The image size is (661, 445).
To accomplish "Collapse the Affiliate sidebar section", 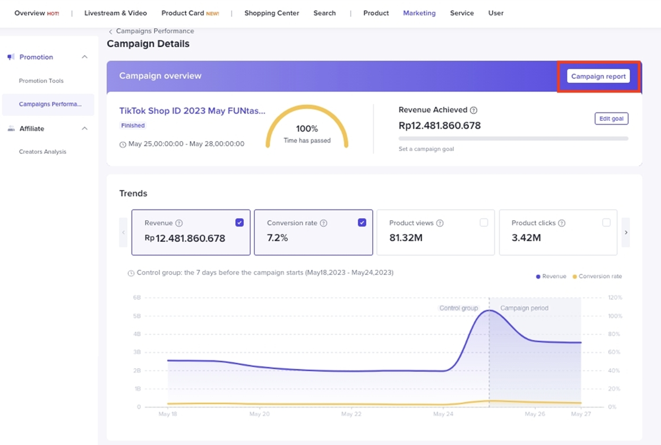I will [84, 128].
